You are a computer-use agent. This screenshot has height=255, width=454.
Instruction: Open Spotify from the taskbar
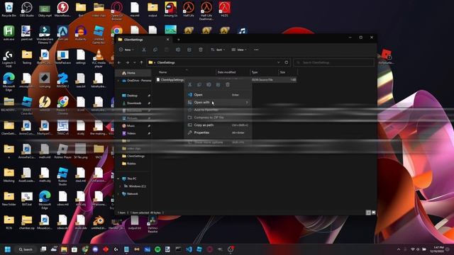point(157,249)
